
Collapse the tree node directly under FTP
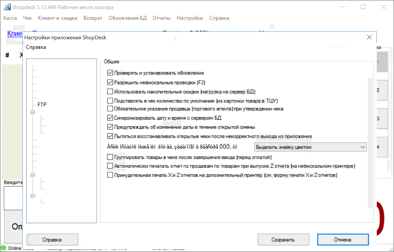(x=32, y=112)
